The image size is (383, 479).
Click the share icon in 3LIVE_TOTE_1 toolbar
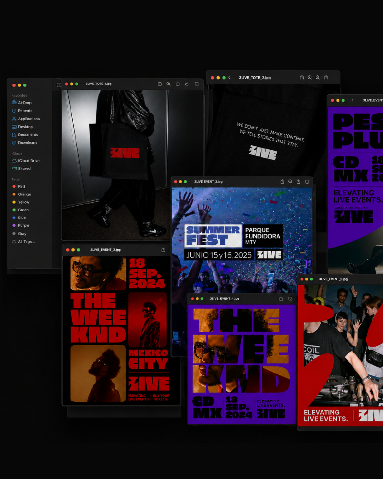click(178, 84)
